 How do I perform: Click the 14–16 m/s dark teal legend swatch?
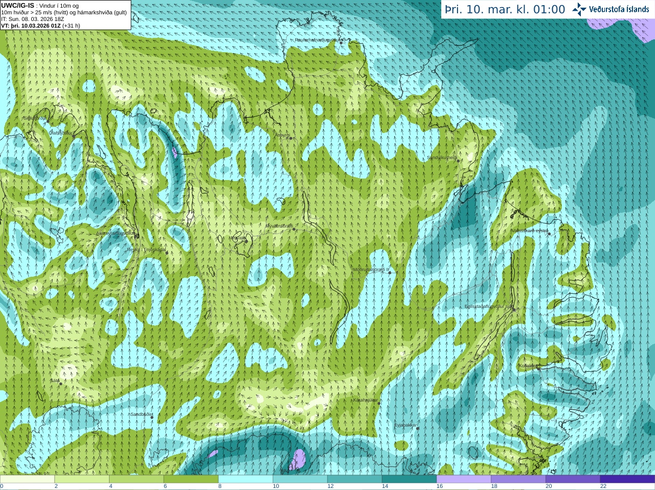(409, 479)
